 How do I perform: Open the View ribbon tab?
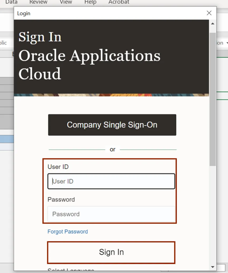66,2
